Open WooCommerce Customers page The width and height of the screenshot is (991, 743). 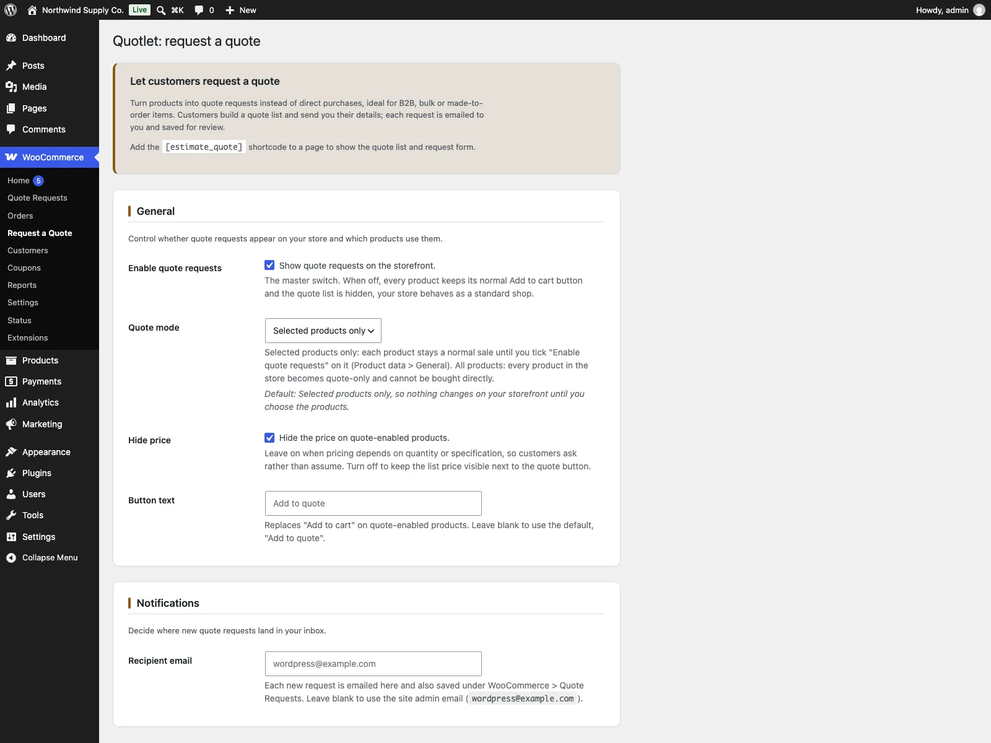click(x=28, y=251)
